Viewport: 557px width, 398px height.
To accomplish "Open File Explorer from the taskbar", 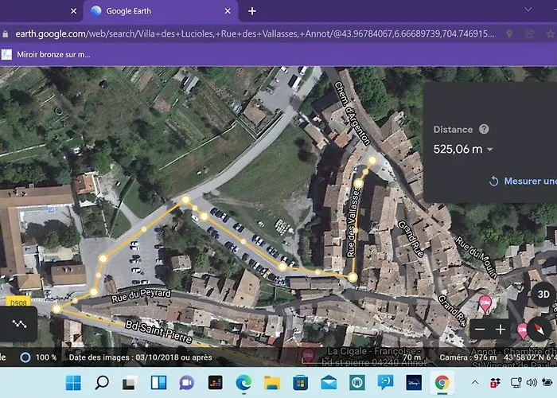I will click(272, 383).
